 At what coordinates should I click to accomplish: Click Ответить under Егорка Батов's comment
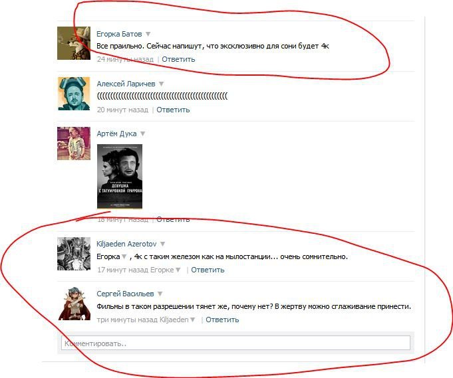coord(178,59)
